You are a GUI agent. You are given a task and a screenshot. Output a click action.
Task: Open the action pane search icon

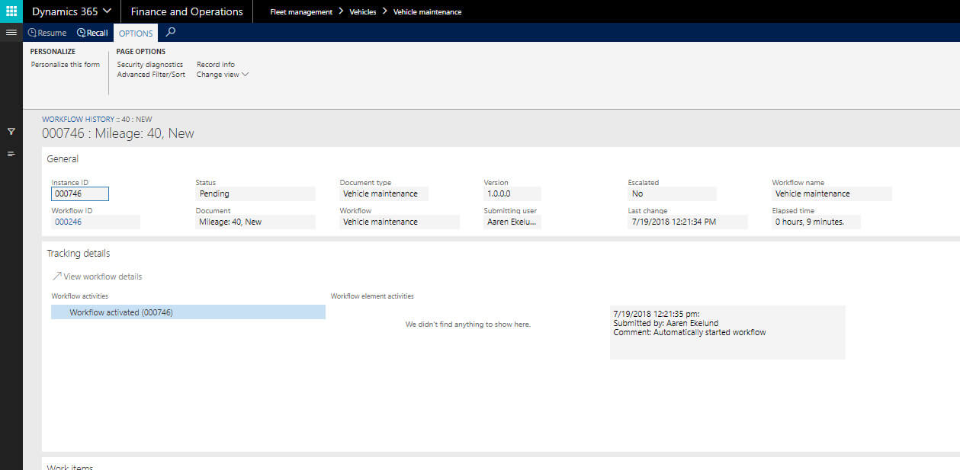[171, 32]
